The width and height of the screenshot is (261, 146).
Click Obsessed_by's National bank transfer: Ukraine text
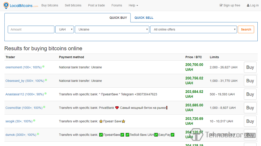80,81
